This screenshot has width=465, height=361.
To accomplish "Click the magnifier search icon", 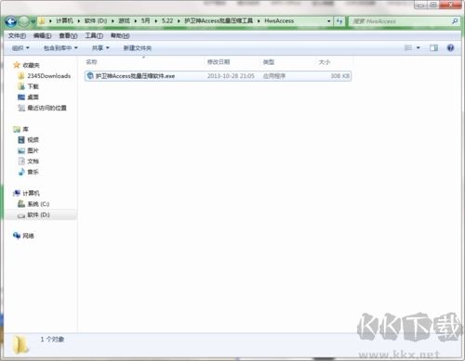I will (x=455, y=21).
